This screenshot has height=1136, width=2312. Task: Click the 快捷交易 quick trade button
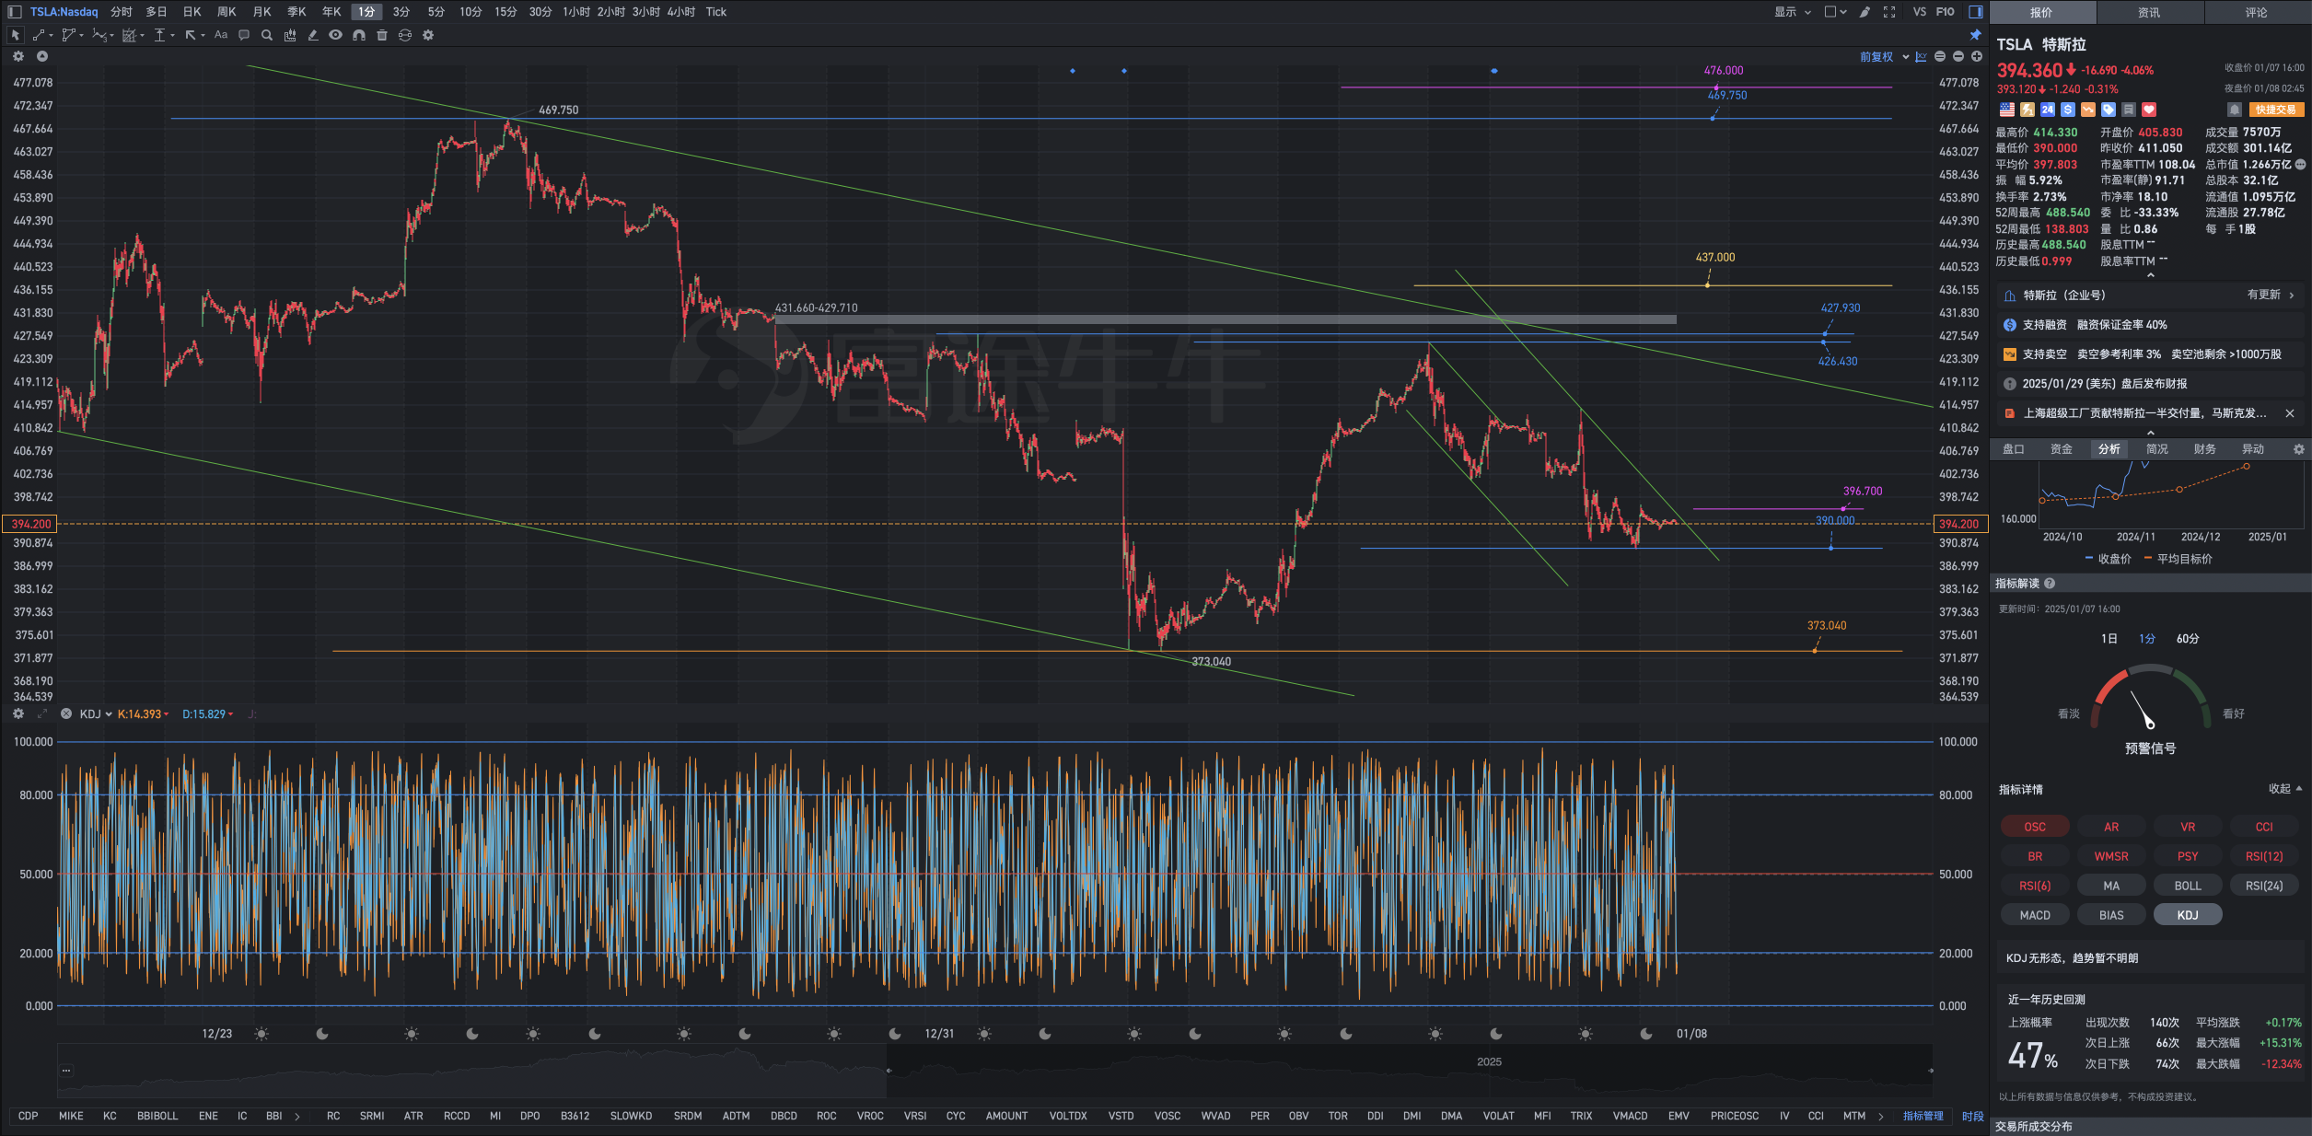tap(2275, 110)
